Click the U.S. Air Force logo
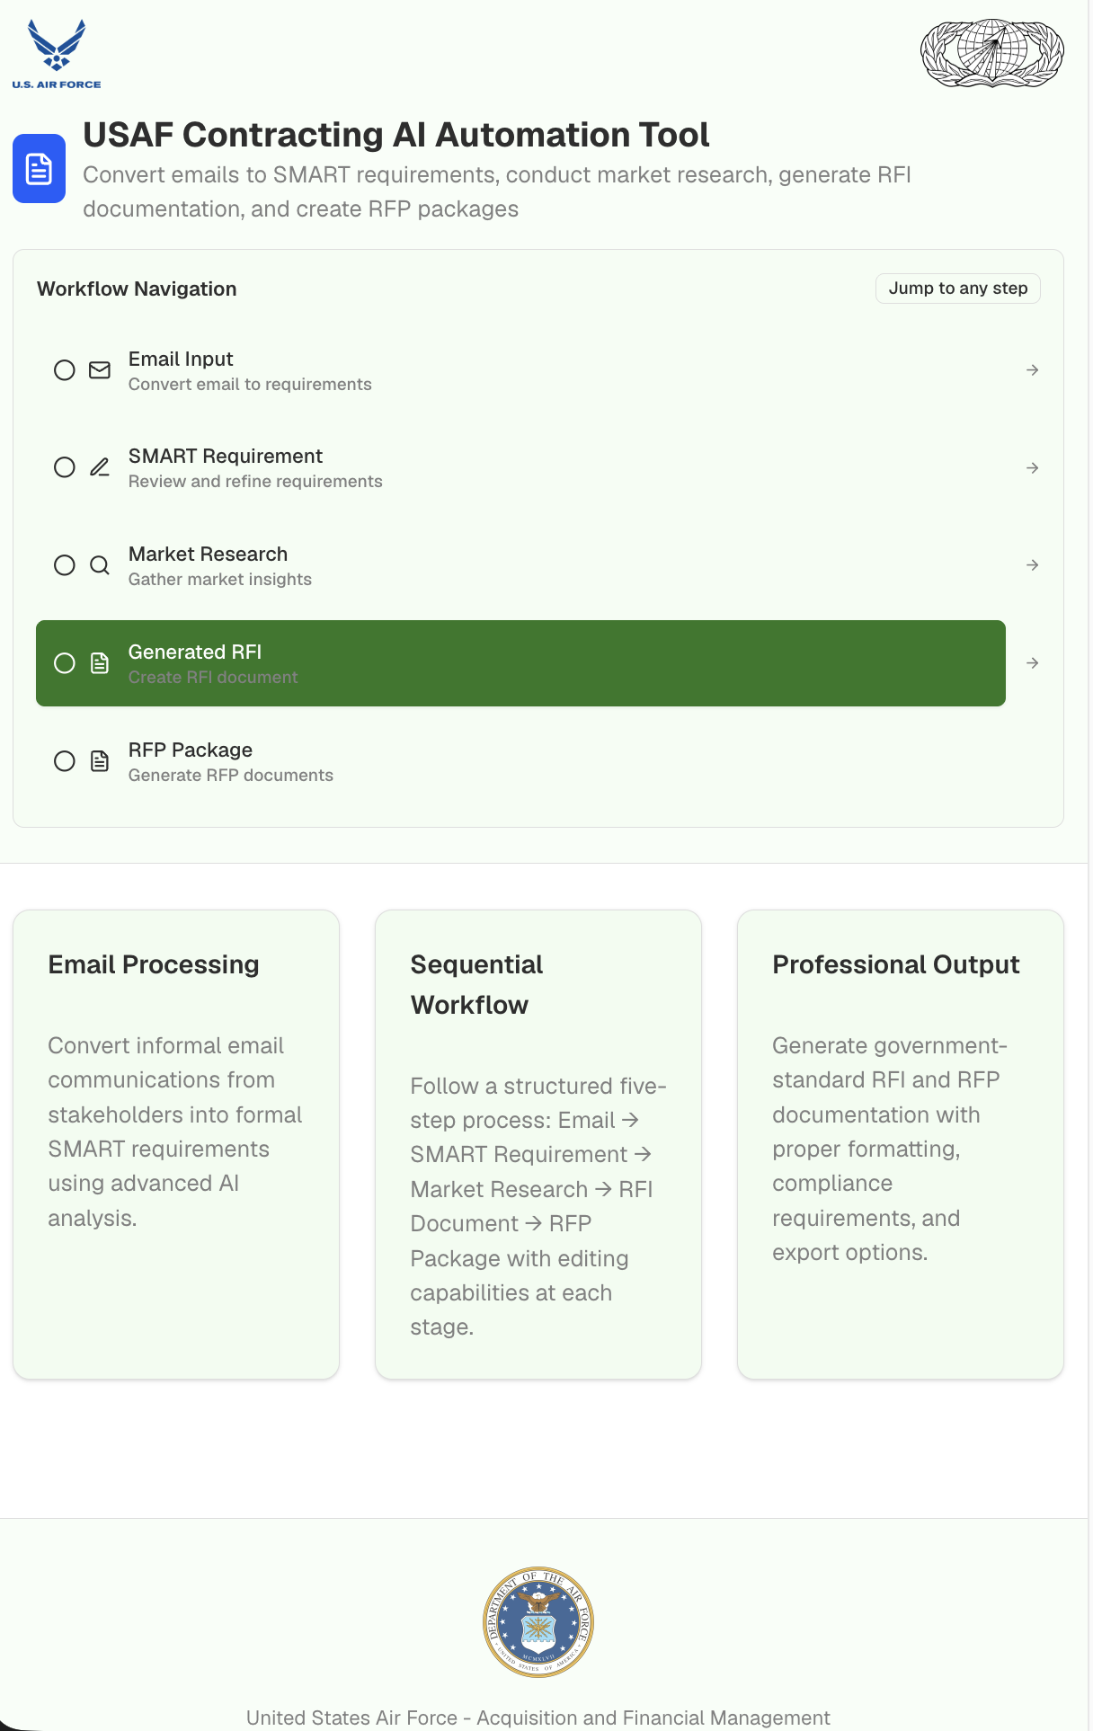Viewport: 1093px width, 1731px height. tap(57, 54)
